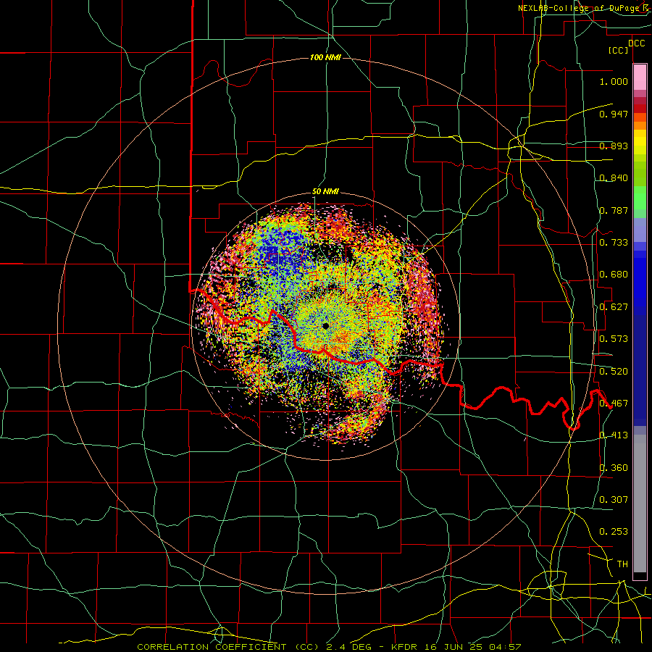Click the 0.893 value on the color scale
This screenshot has height=652, width=652.
click(614, 146)
